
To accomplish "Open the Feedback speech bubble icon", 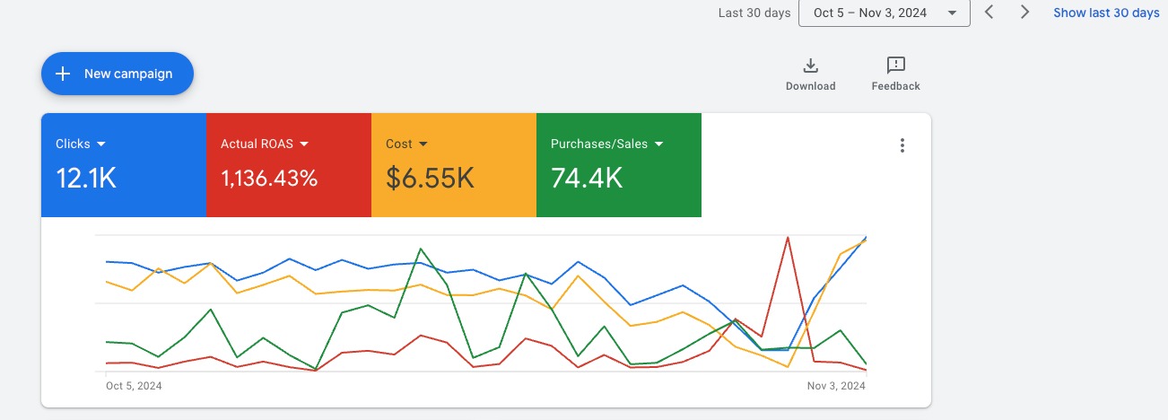I will point(895,66).
